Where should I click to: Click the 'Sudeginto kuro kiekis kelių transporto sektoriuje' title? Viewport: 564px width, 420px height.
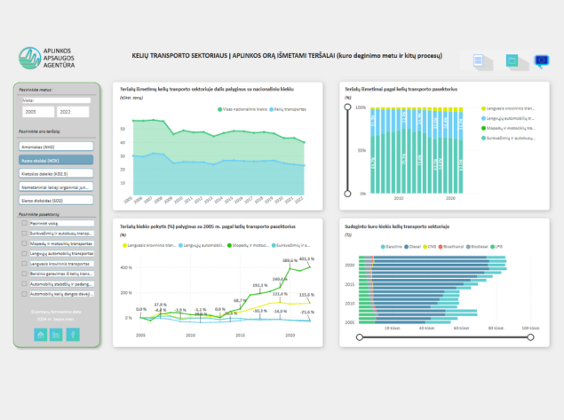pos(397,226)
